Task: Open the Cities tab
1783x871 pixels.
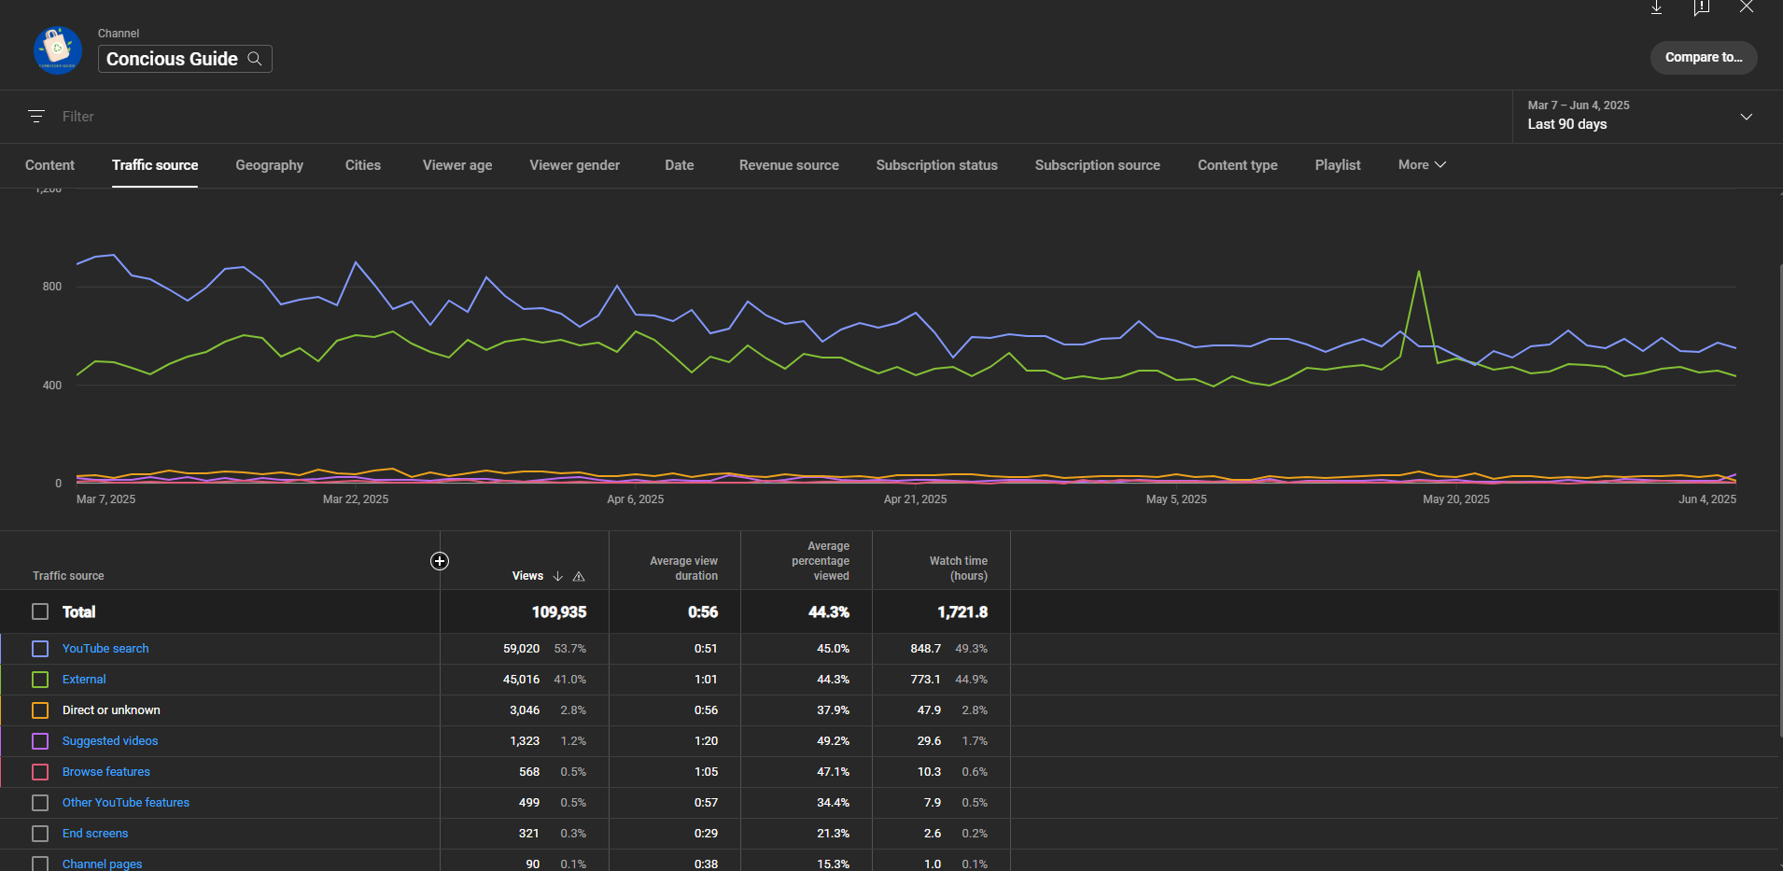Action: 363,165
